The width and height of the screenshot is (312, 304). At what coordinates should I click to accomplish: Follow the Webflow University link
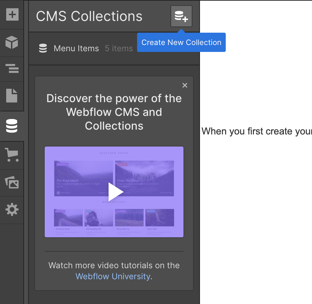coord(113,276)
